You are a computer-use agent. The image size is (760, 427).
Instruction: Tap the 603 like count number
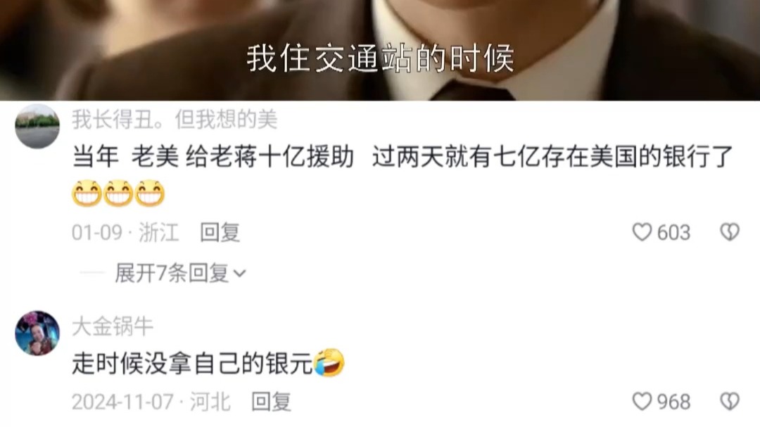pyautogui.click(x=673, y=233)
